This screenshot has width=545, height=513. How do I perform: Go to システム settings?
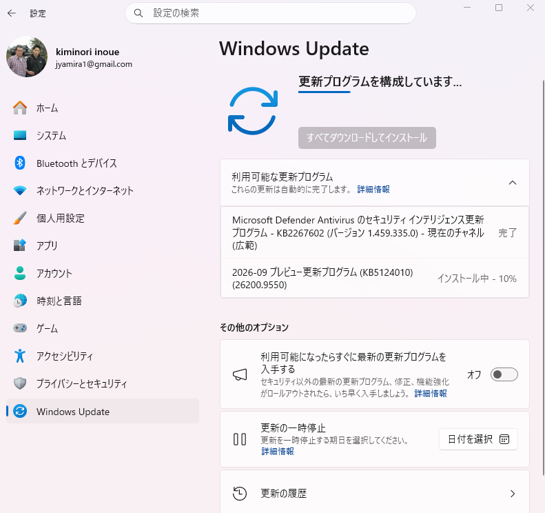click(x=103, y=135)
